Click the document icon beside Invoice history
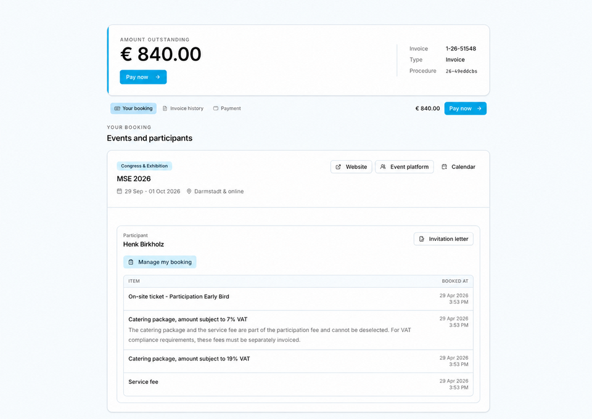 (165, 108)
